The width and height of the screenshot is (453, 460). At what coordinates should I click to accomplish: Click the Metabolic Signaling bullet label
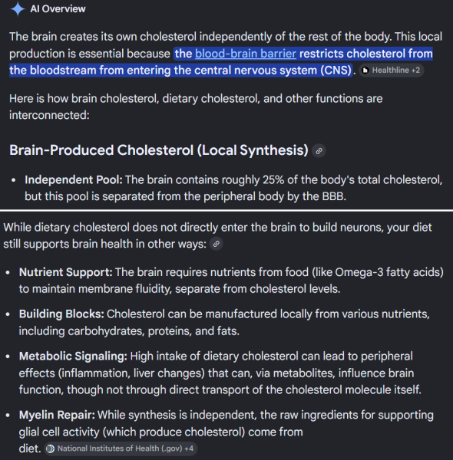click(x=73, y=356)
